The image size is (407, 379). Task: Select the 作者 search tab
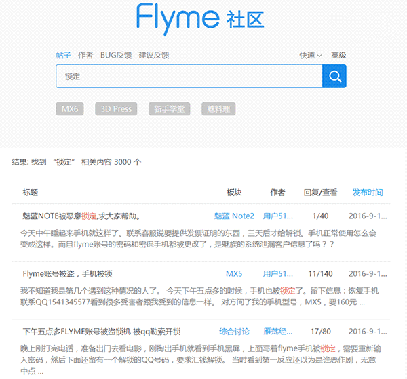[x=85, y=55]
